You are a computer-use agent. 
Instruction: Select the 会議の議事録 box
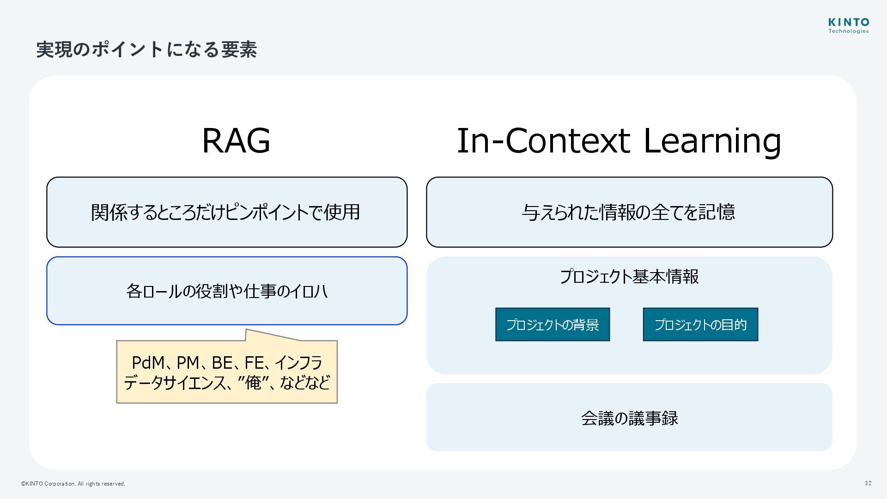pyautogui.click(x=629, y=417)
